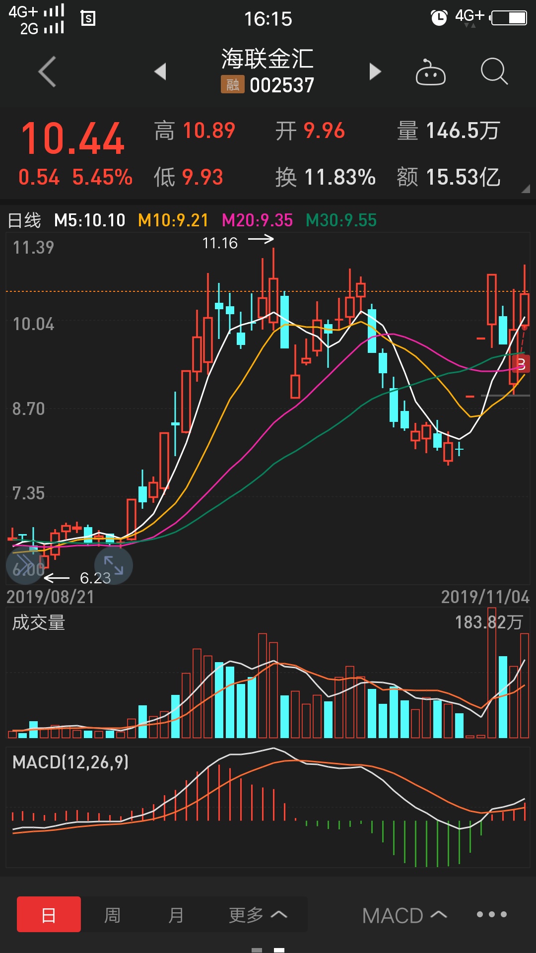Open the search magnifier icon
The width and height of the screenshot is (536, 953).
[494, 72]
